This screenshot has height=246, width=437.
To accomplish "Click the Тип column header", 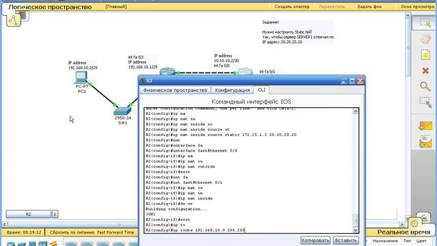I will (x=407, y=241).
